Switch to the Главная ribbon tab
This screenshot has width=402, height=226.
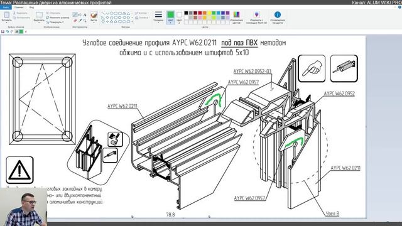tap(19, 8)
